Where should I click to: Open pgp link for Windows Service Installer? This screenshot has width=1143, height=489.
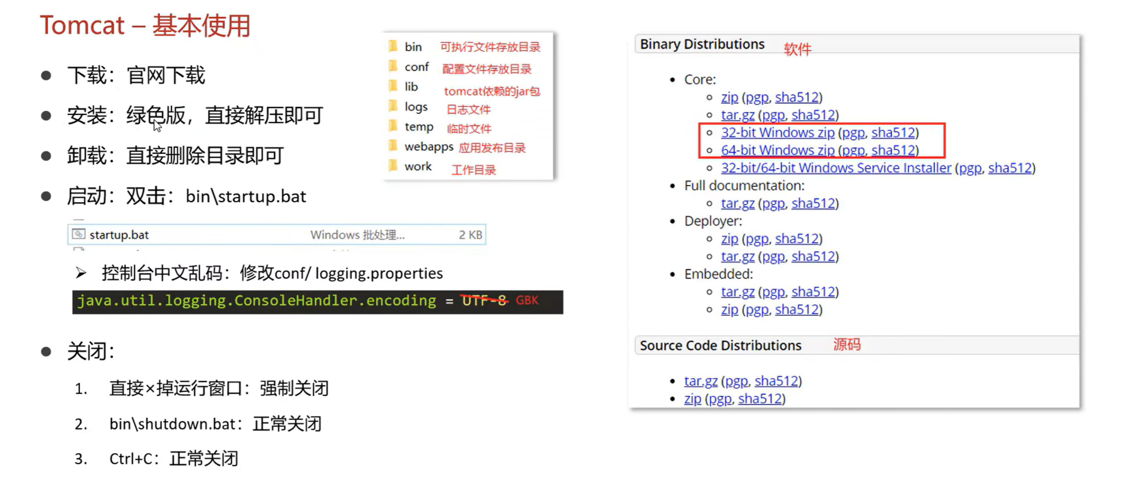(x=970, y=168)
